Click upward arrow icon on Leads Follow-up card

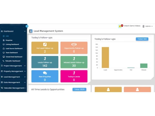point(45,58)
